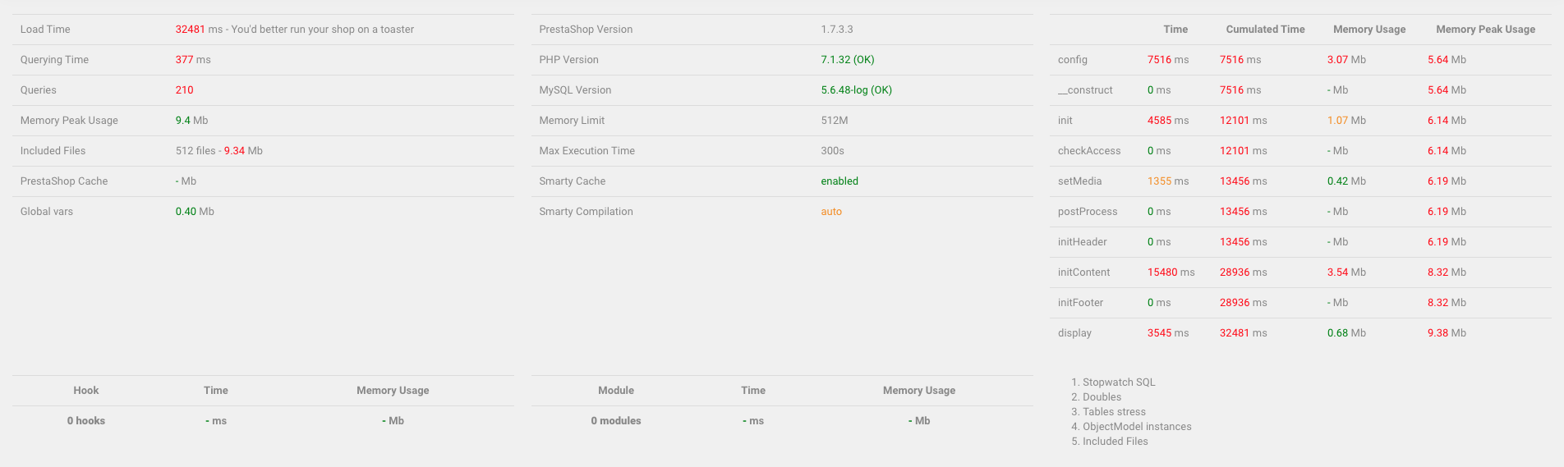Click the Smarty Cache enabled value

pyautogui.click(x=839, y=181)
